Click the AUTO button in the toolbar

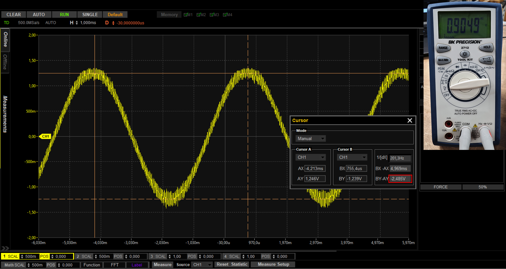pyautogui.click(x=39, y=14)
